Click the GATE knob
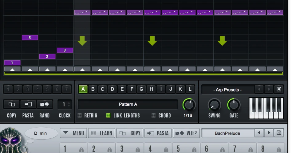The height and width of the screenshot is (153, 292). coord(234,105)
